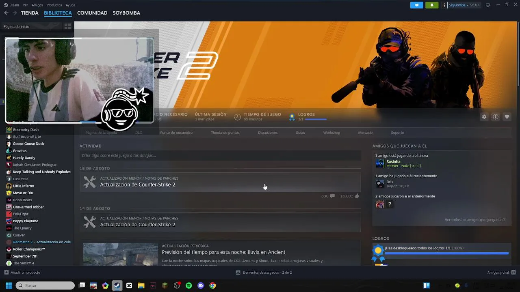Click Poppy Playtime game icon
The image size is (520, 292).
pos(9,221)
